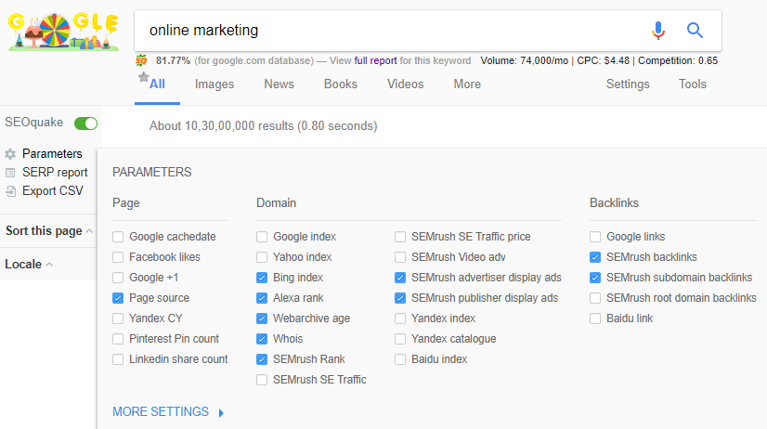This screenshot has height=429, width=767.
Task: Expand the Sort this page section
Action: pos(49,231)
